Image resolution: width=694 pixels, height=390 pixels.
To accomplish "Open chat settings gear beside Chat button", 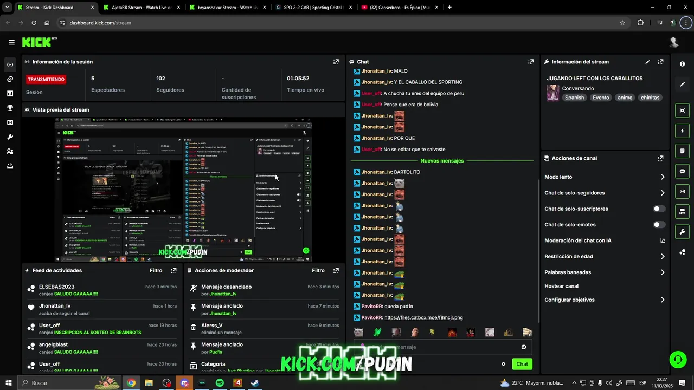I will point(503,364).
